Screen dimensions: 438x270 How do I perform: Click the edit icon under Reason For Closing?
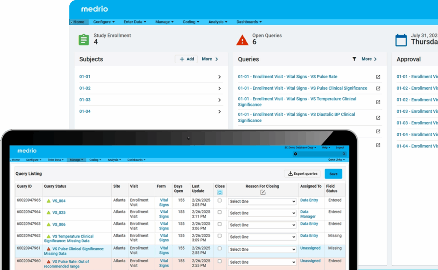(263, 192)
